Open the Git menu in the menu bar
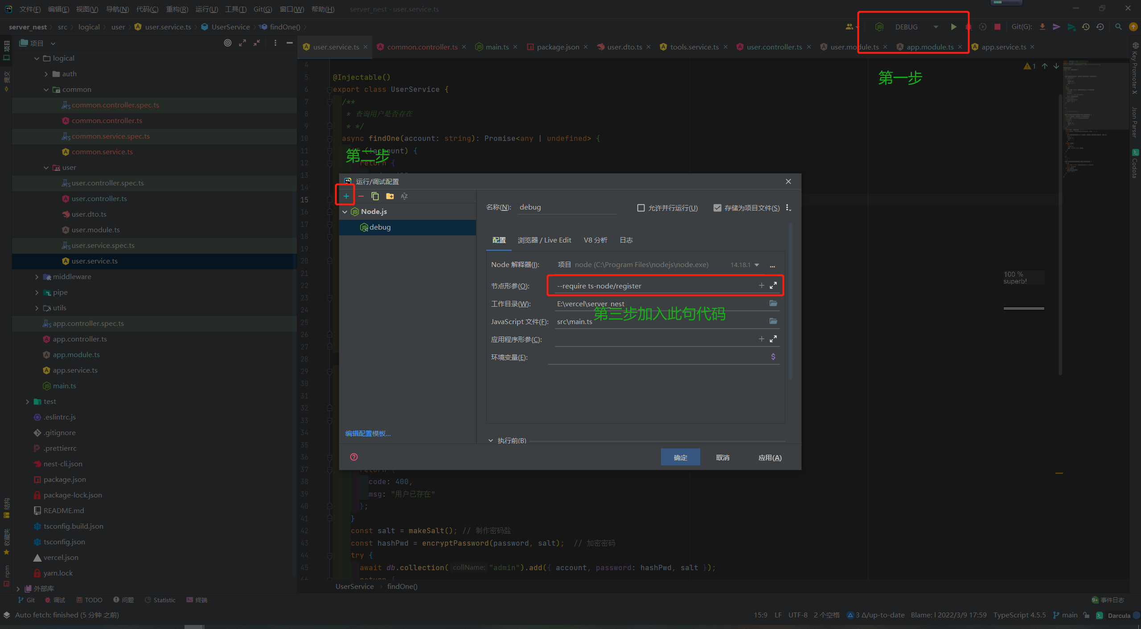1141x629 pixels. coord(263,9)
